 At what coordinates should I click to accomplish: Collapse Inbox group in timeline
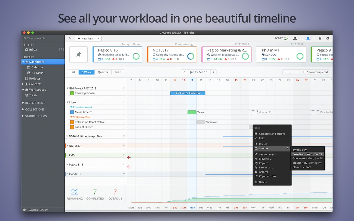(x=68, y=102)
